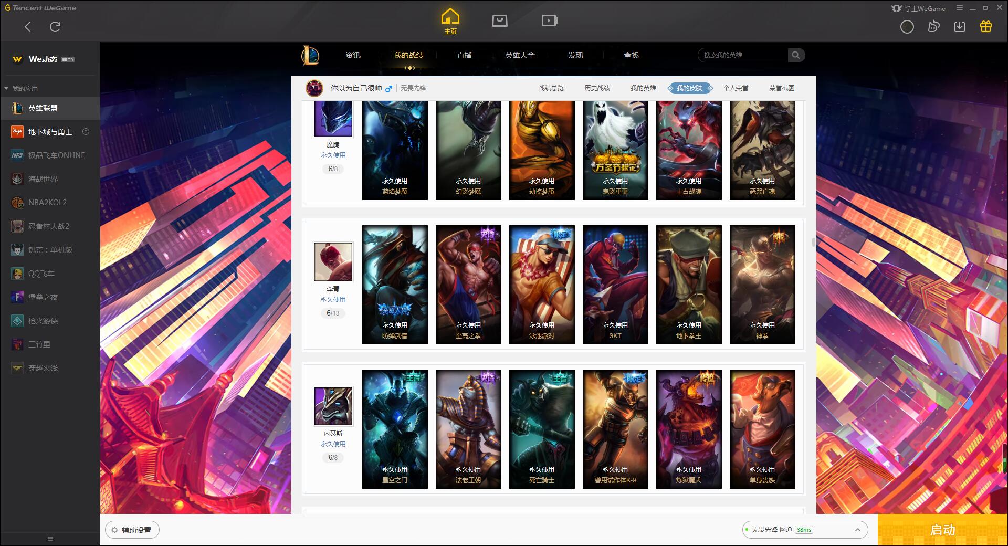Select 忍者村大战2 in the sidebar

click(50, 226)
